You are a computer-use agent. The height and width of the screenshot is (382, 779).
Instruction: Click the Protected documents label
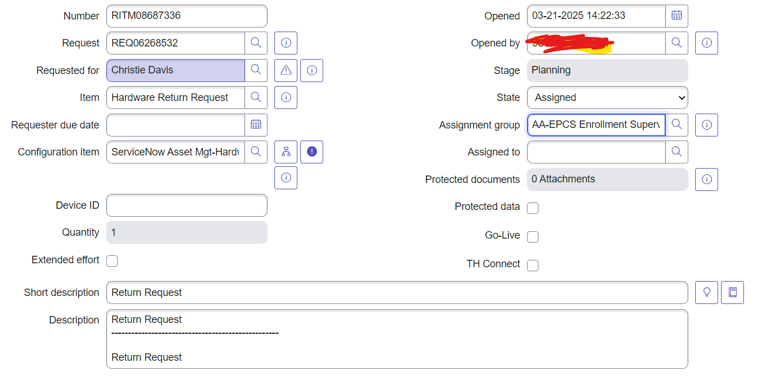472,180
